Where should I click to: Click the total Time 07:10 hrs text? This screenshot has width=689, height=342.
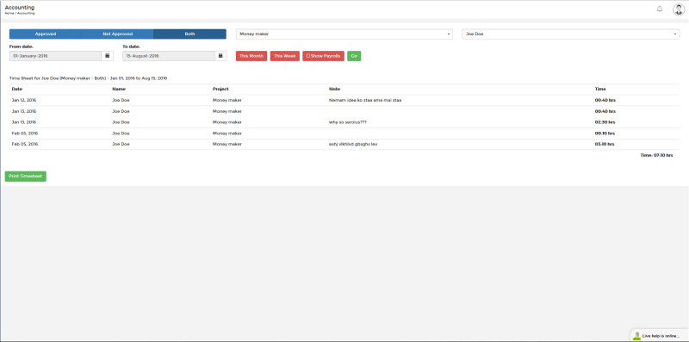tap(656, 155)
